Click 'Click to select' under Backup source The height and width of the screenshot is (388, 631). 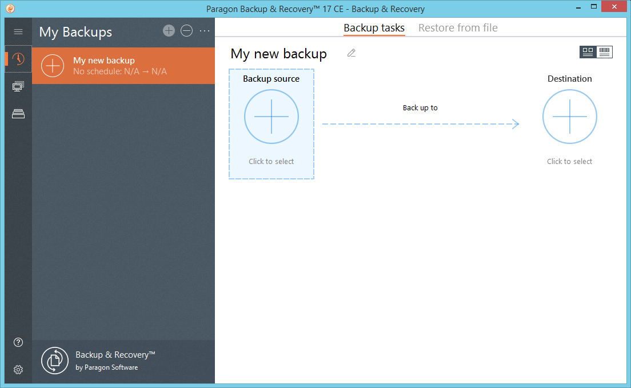(x=271, y=161)
